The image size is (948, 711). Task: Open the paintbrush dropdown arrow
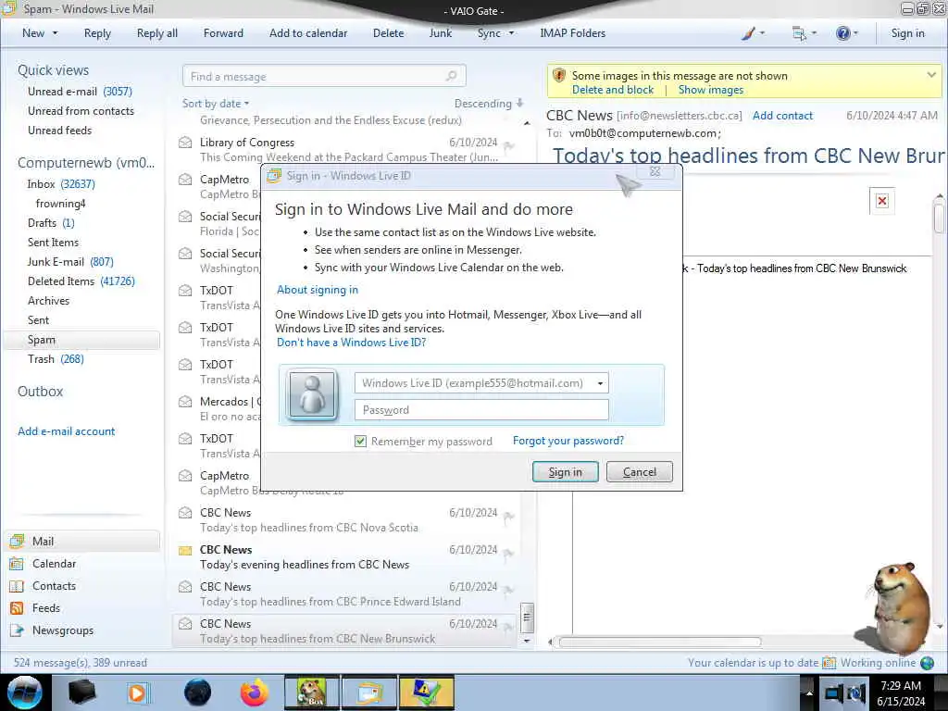pyautogui.click(x=763, y=33)
